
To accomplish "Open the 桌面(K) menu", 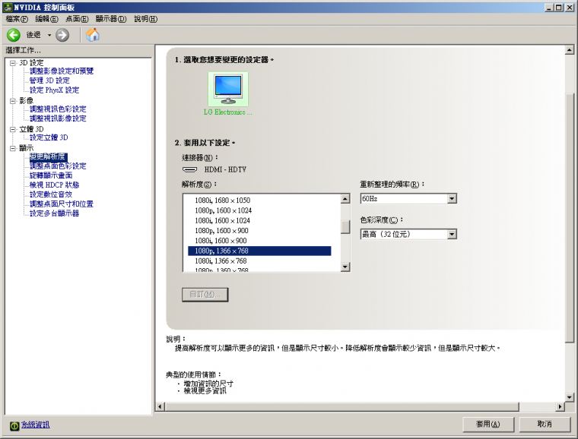I will point(77,19).
